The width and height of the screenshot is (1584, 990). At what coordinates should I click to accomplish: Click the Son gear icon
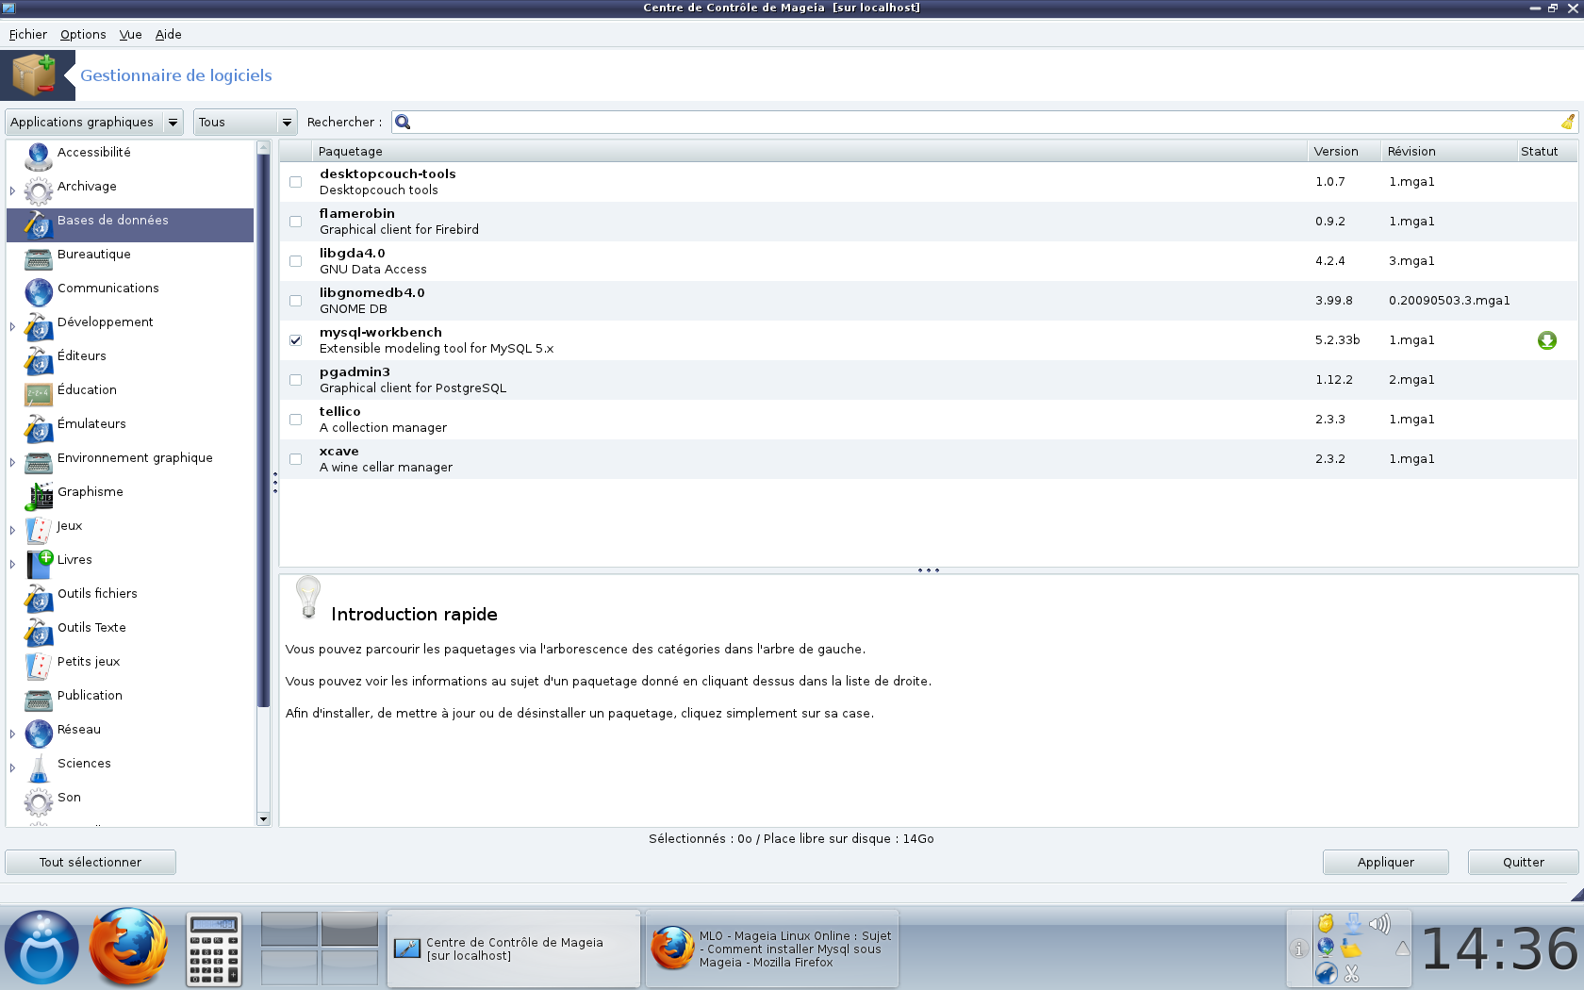pyautogui.click(x=39, y=801)
